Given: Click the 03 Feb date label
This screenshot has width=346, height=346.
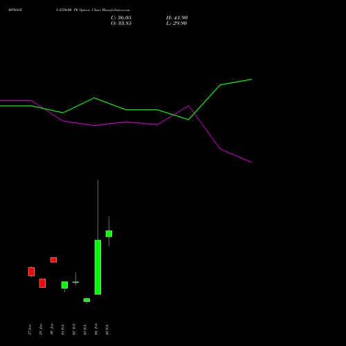Looking at the screenshot, I should click(85, 329).
